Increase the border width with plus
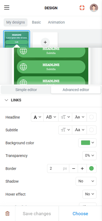102x221 pixels. (82, 169)
